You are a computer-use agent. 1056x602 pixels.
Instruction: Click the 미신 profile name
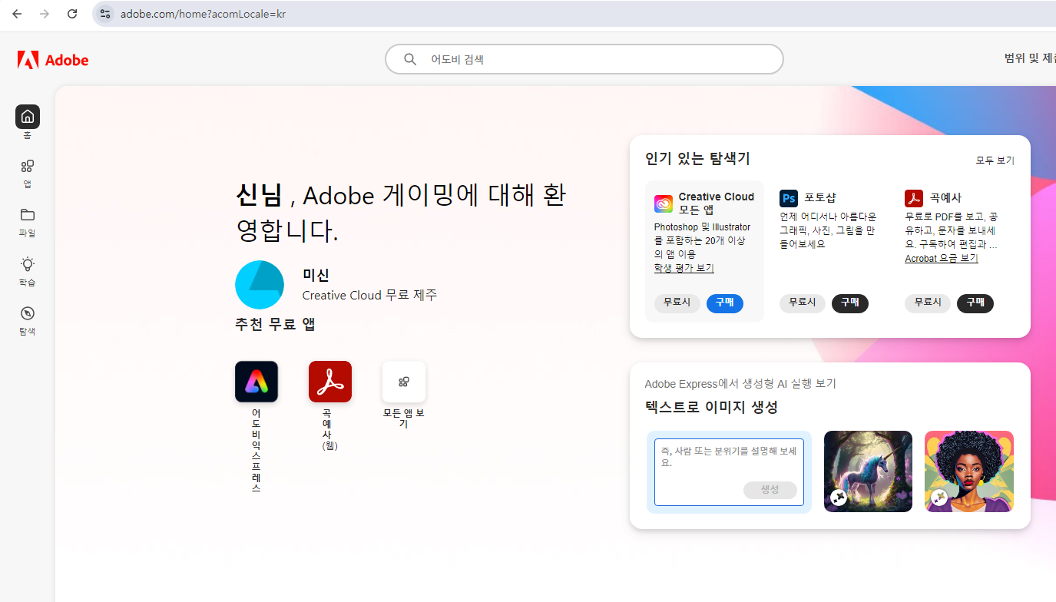(x=316, y=275)
